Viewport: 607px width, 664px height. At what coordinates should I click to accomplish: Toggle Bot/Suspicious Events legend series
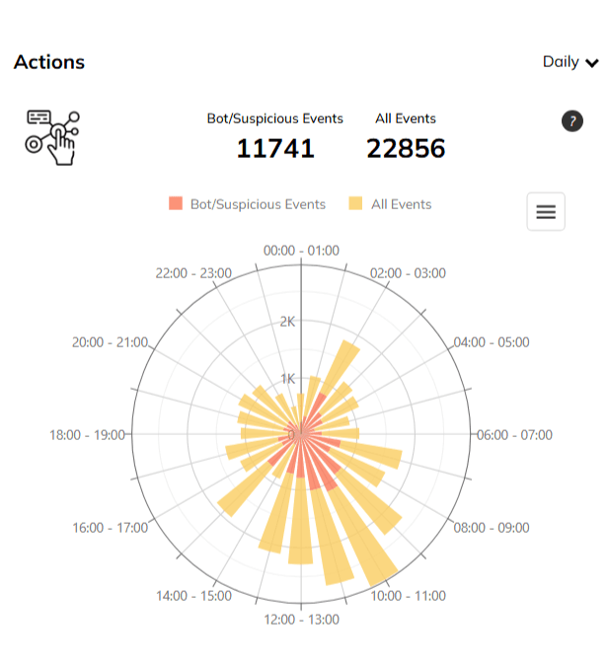257,204
